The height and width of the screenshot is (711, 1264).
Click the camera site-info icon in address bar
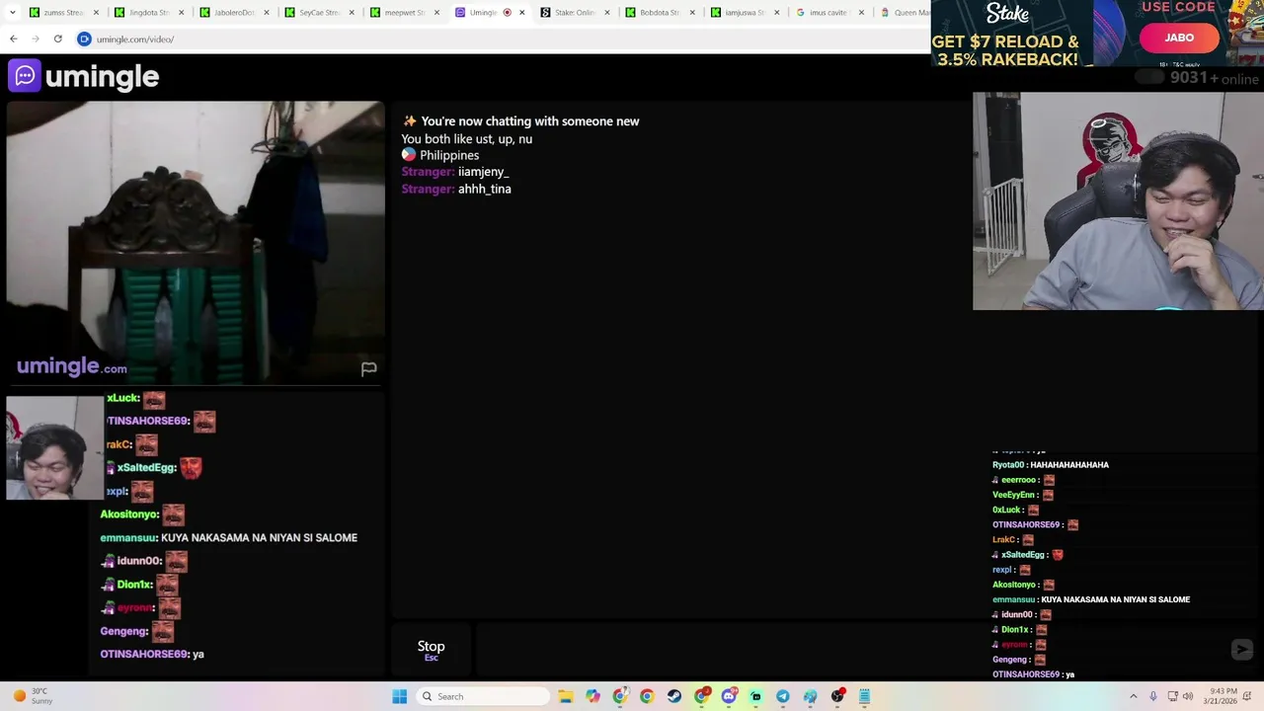click(84, 39)
